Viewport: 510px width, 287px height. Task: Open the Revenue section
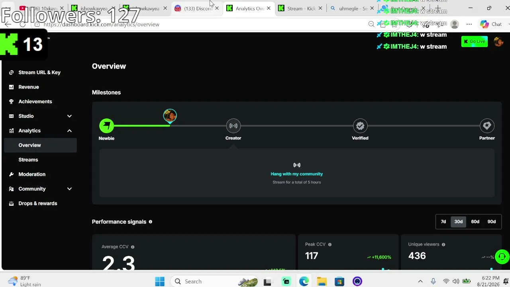[29, 87]
